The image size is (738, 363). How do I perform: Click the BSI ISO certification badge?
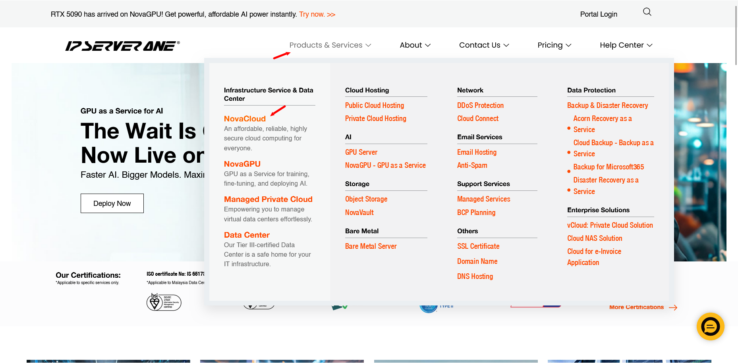(164, 302)
